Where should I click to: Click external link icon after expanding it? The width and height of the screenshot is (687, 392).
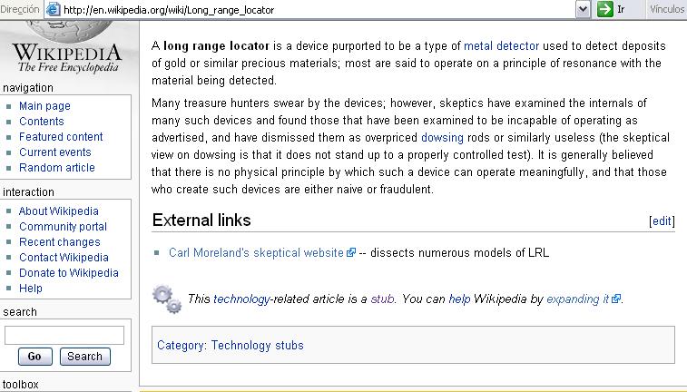(616, 299)
